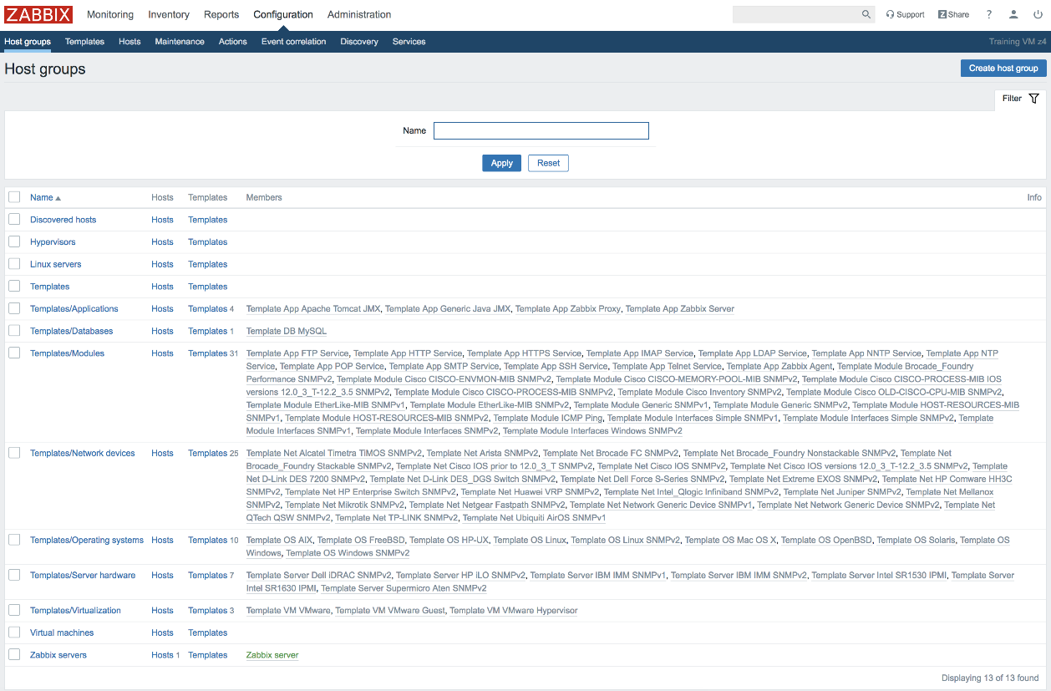Open Templates/Operating systems group
1051x691 pixels.
pos(87,540)
